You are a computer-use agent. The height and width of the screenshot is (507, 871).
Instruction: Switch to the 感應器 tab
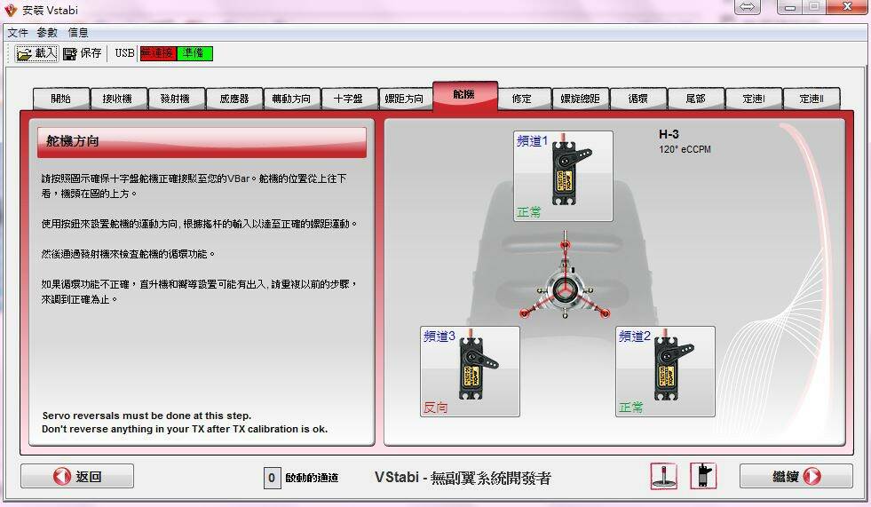click(234, 99)
